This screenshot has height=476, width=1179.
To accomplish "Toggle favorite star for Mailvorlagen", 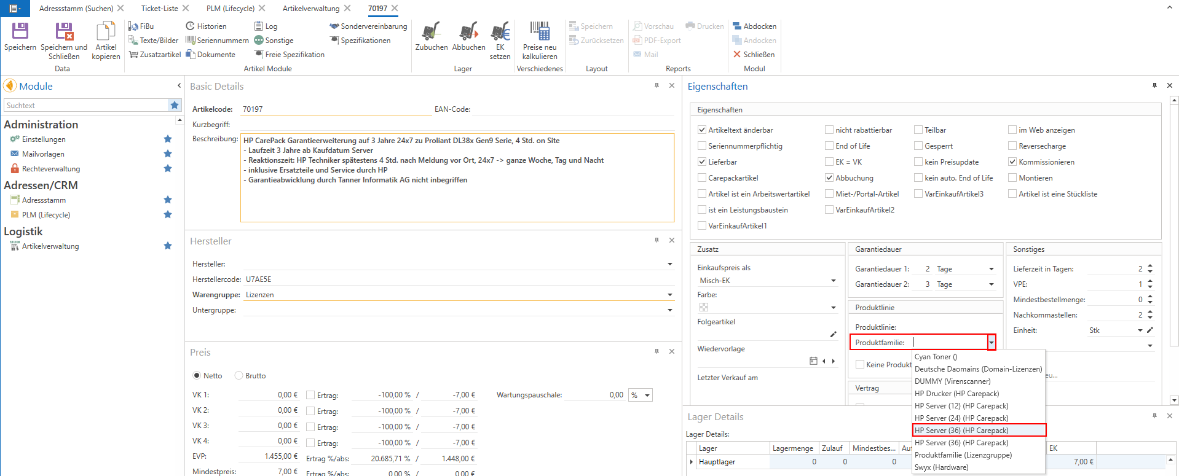I will (x=168, y=154).
